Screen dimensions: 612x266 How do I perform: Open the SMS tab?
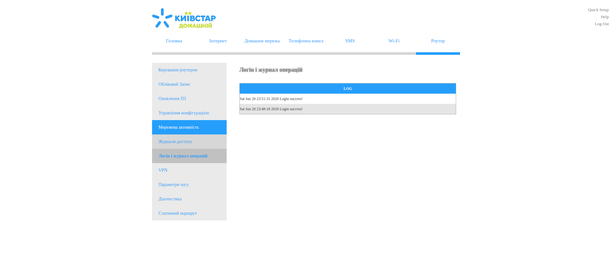pos(350,41)
